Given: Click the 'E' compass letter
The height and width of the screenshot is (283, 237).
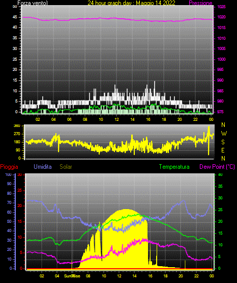Looking at the screenshot, I should tap(223, 150).
